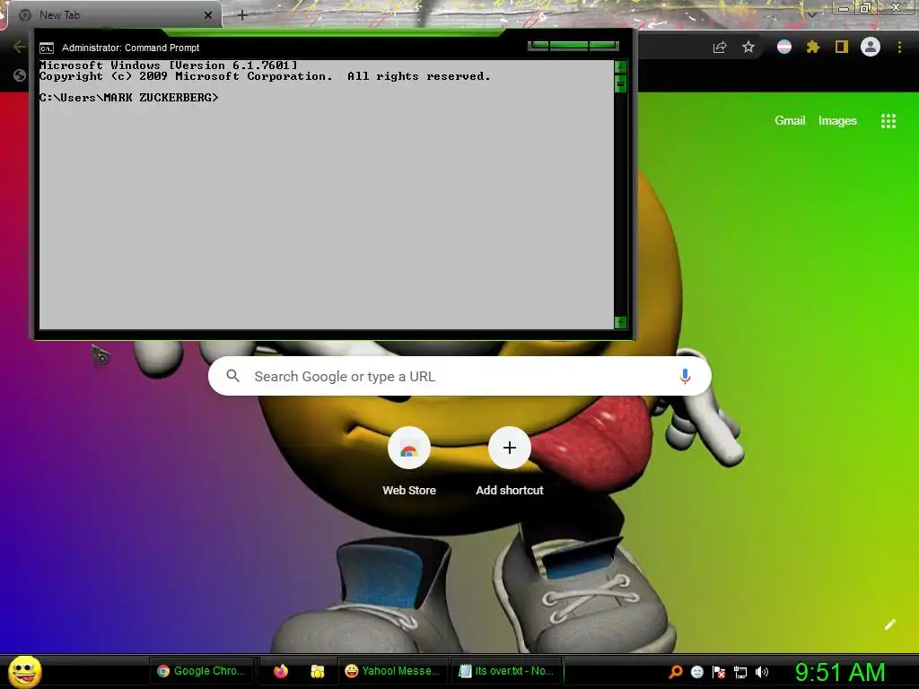919x689 pixels.
Task: Click the Command Prompt scrollbar thumb
Action: click(x=620, y=83)
